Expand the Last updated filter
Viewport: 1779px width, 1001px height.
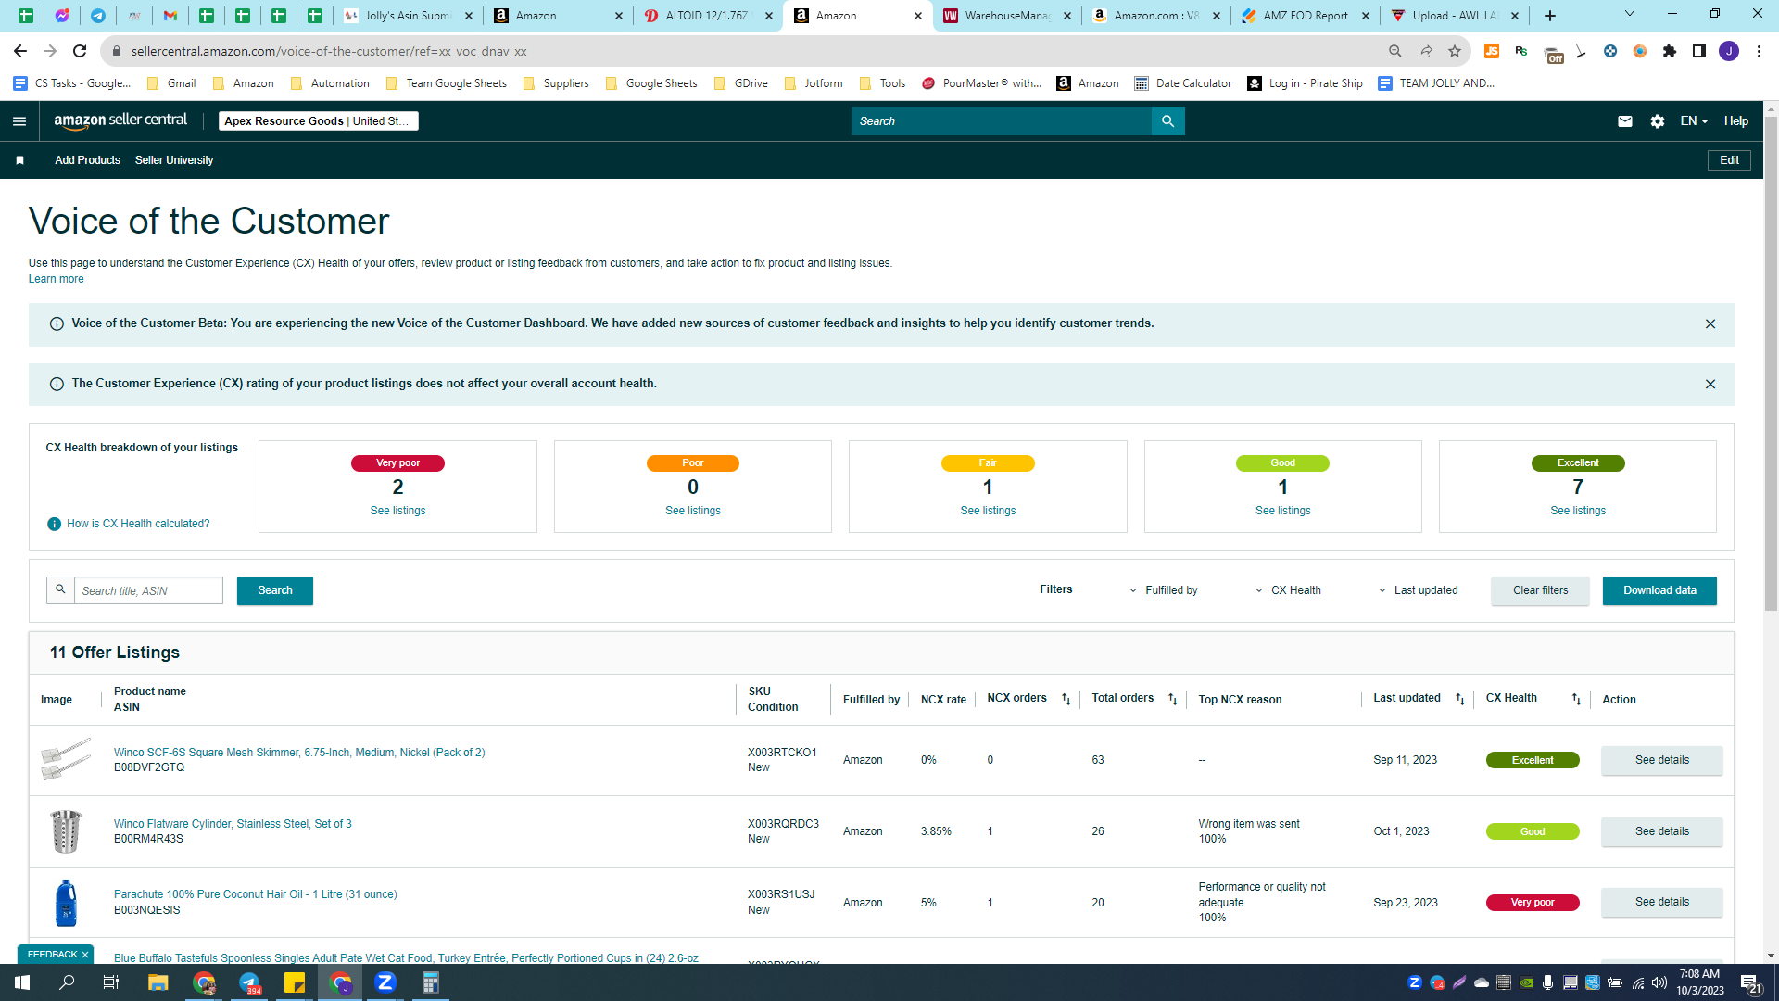tap(1418, 590)
